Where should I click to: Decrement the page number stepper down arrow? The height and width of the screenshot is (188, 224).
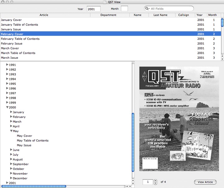(156, 183)
